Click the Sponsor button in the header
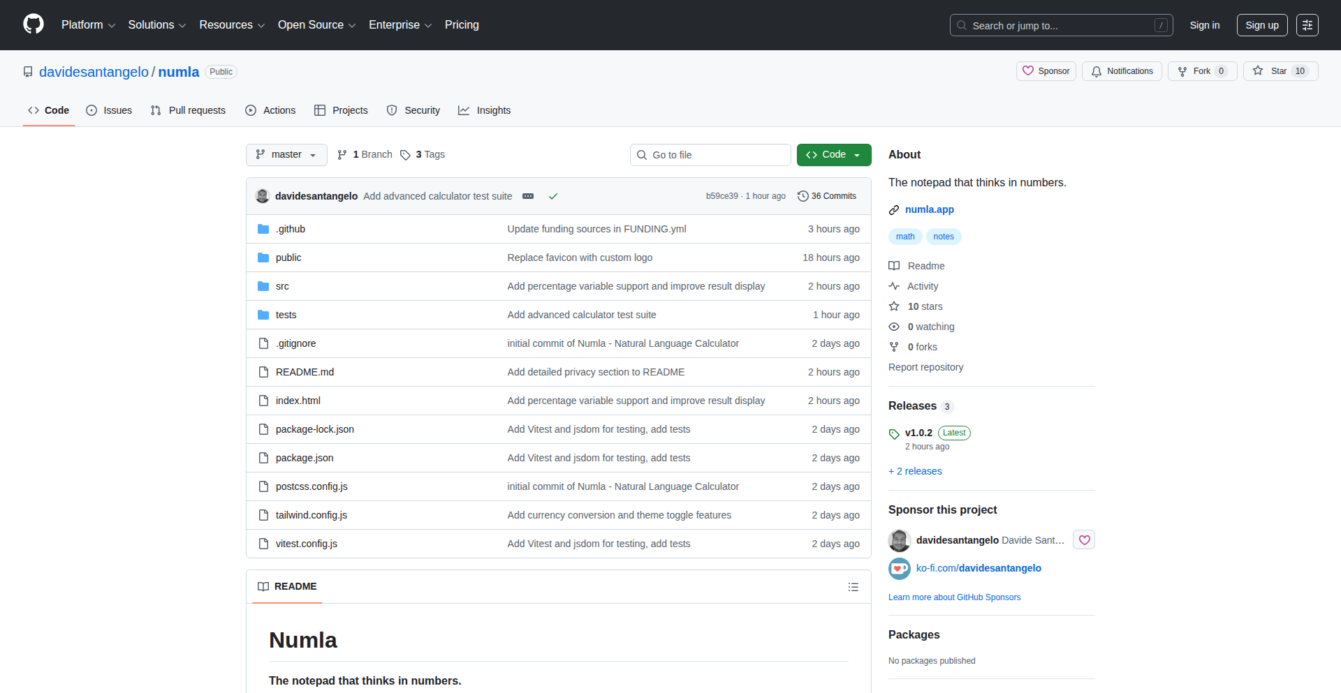 point(1046,71)
